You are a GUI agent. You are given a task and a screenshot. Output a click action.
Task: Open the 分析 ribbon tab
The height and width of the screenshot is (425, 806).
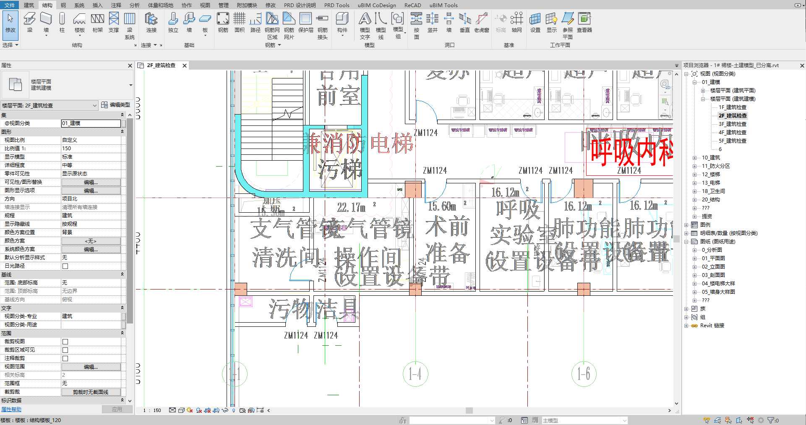134,5
